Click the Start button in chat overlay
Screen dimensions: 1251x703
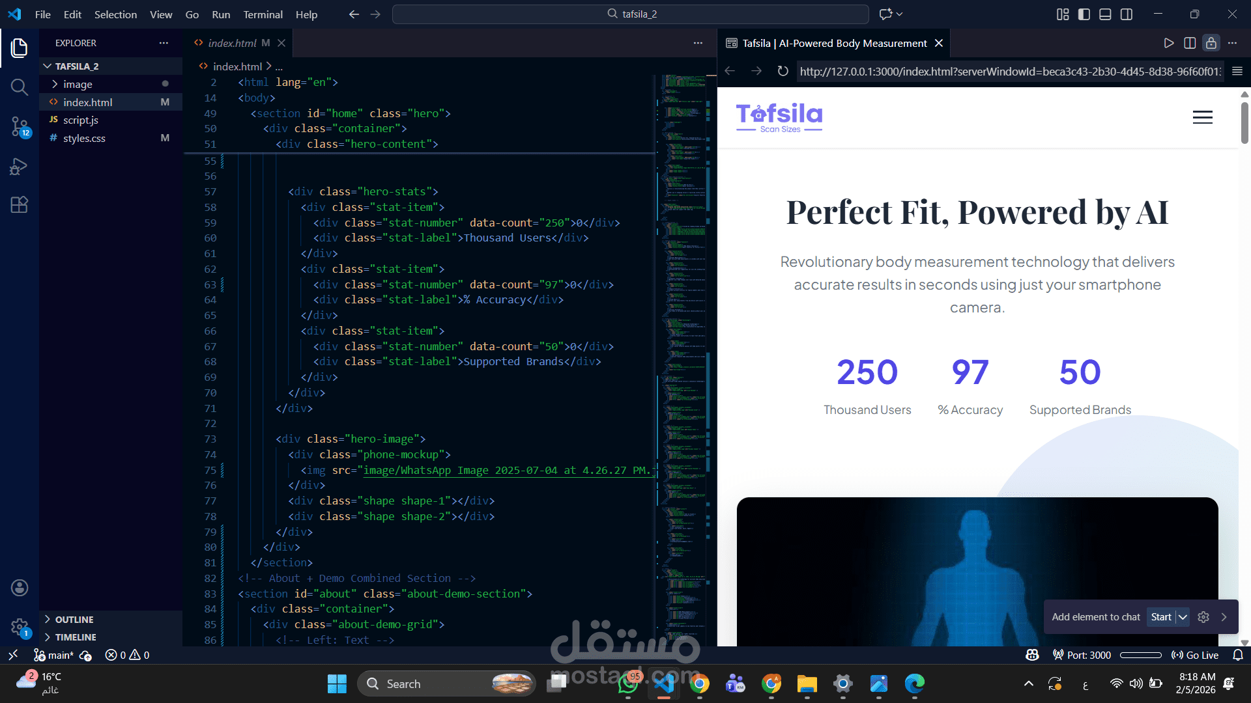(x=1160, y=617)
